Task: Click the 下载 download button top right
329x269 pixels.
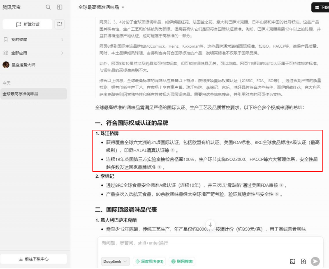Action: 320,7
